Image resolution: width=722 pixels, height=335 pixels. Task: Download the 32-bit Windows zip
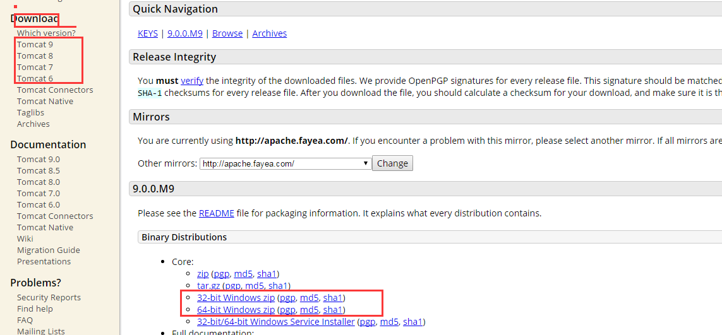236,298
